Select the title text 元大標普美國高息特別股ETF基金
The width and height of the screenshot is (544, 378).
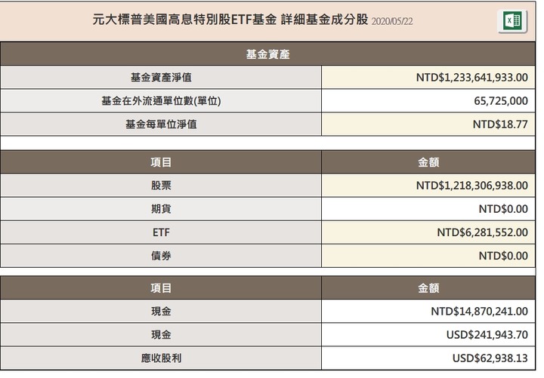pyautogui.click(x=184, y=20)
